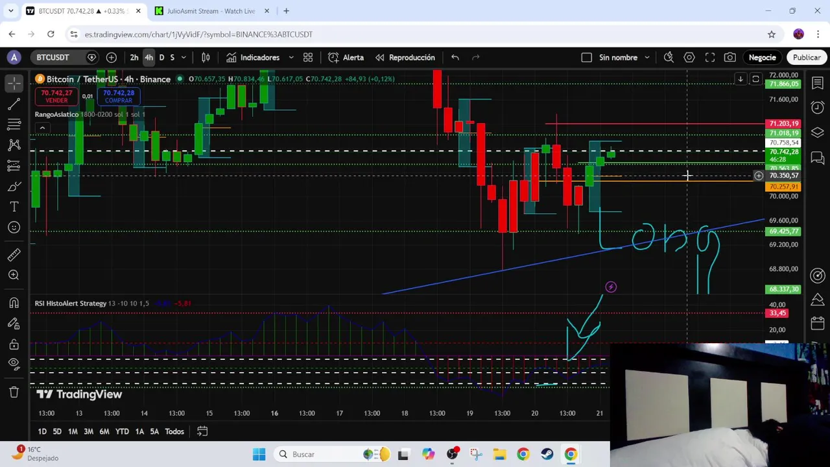Image resolution: width=830 pixels, height=467 pixels.
Task: Click the add-alert plus on price scale
Action: pos(759,176)
